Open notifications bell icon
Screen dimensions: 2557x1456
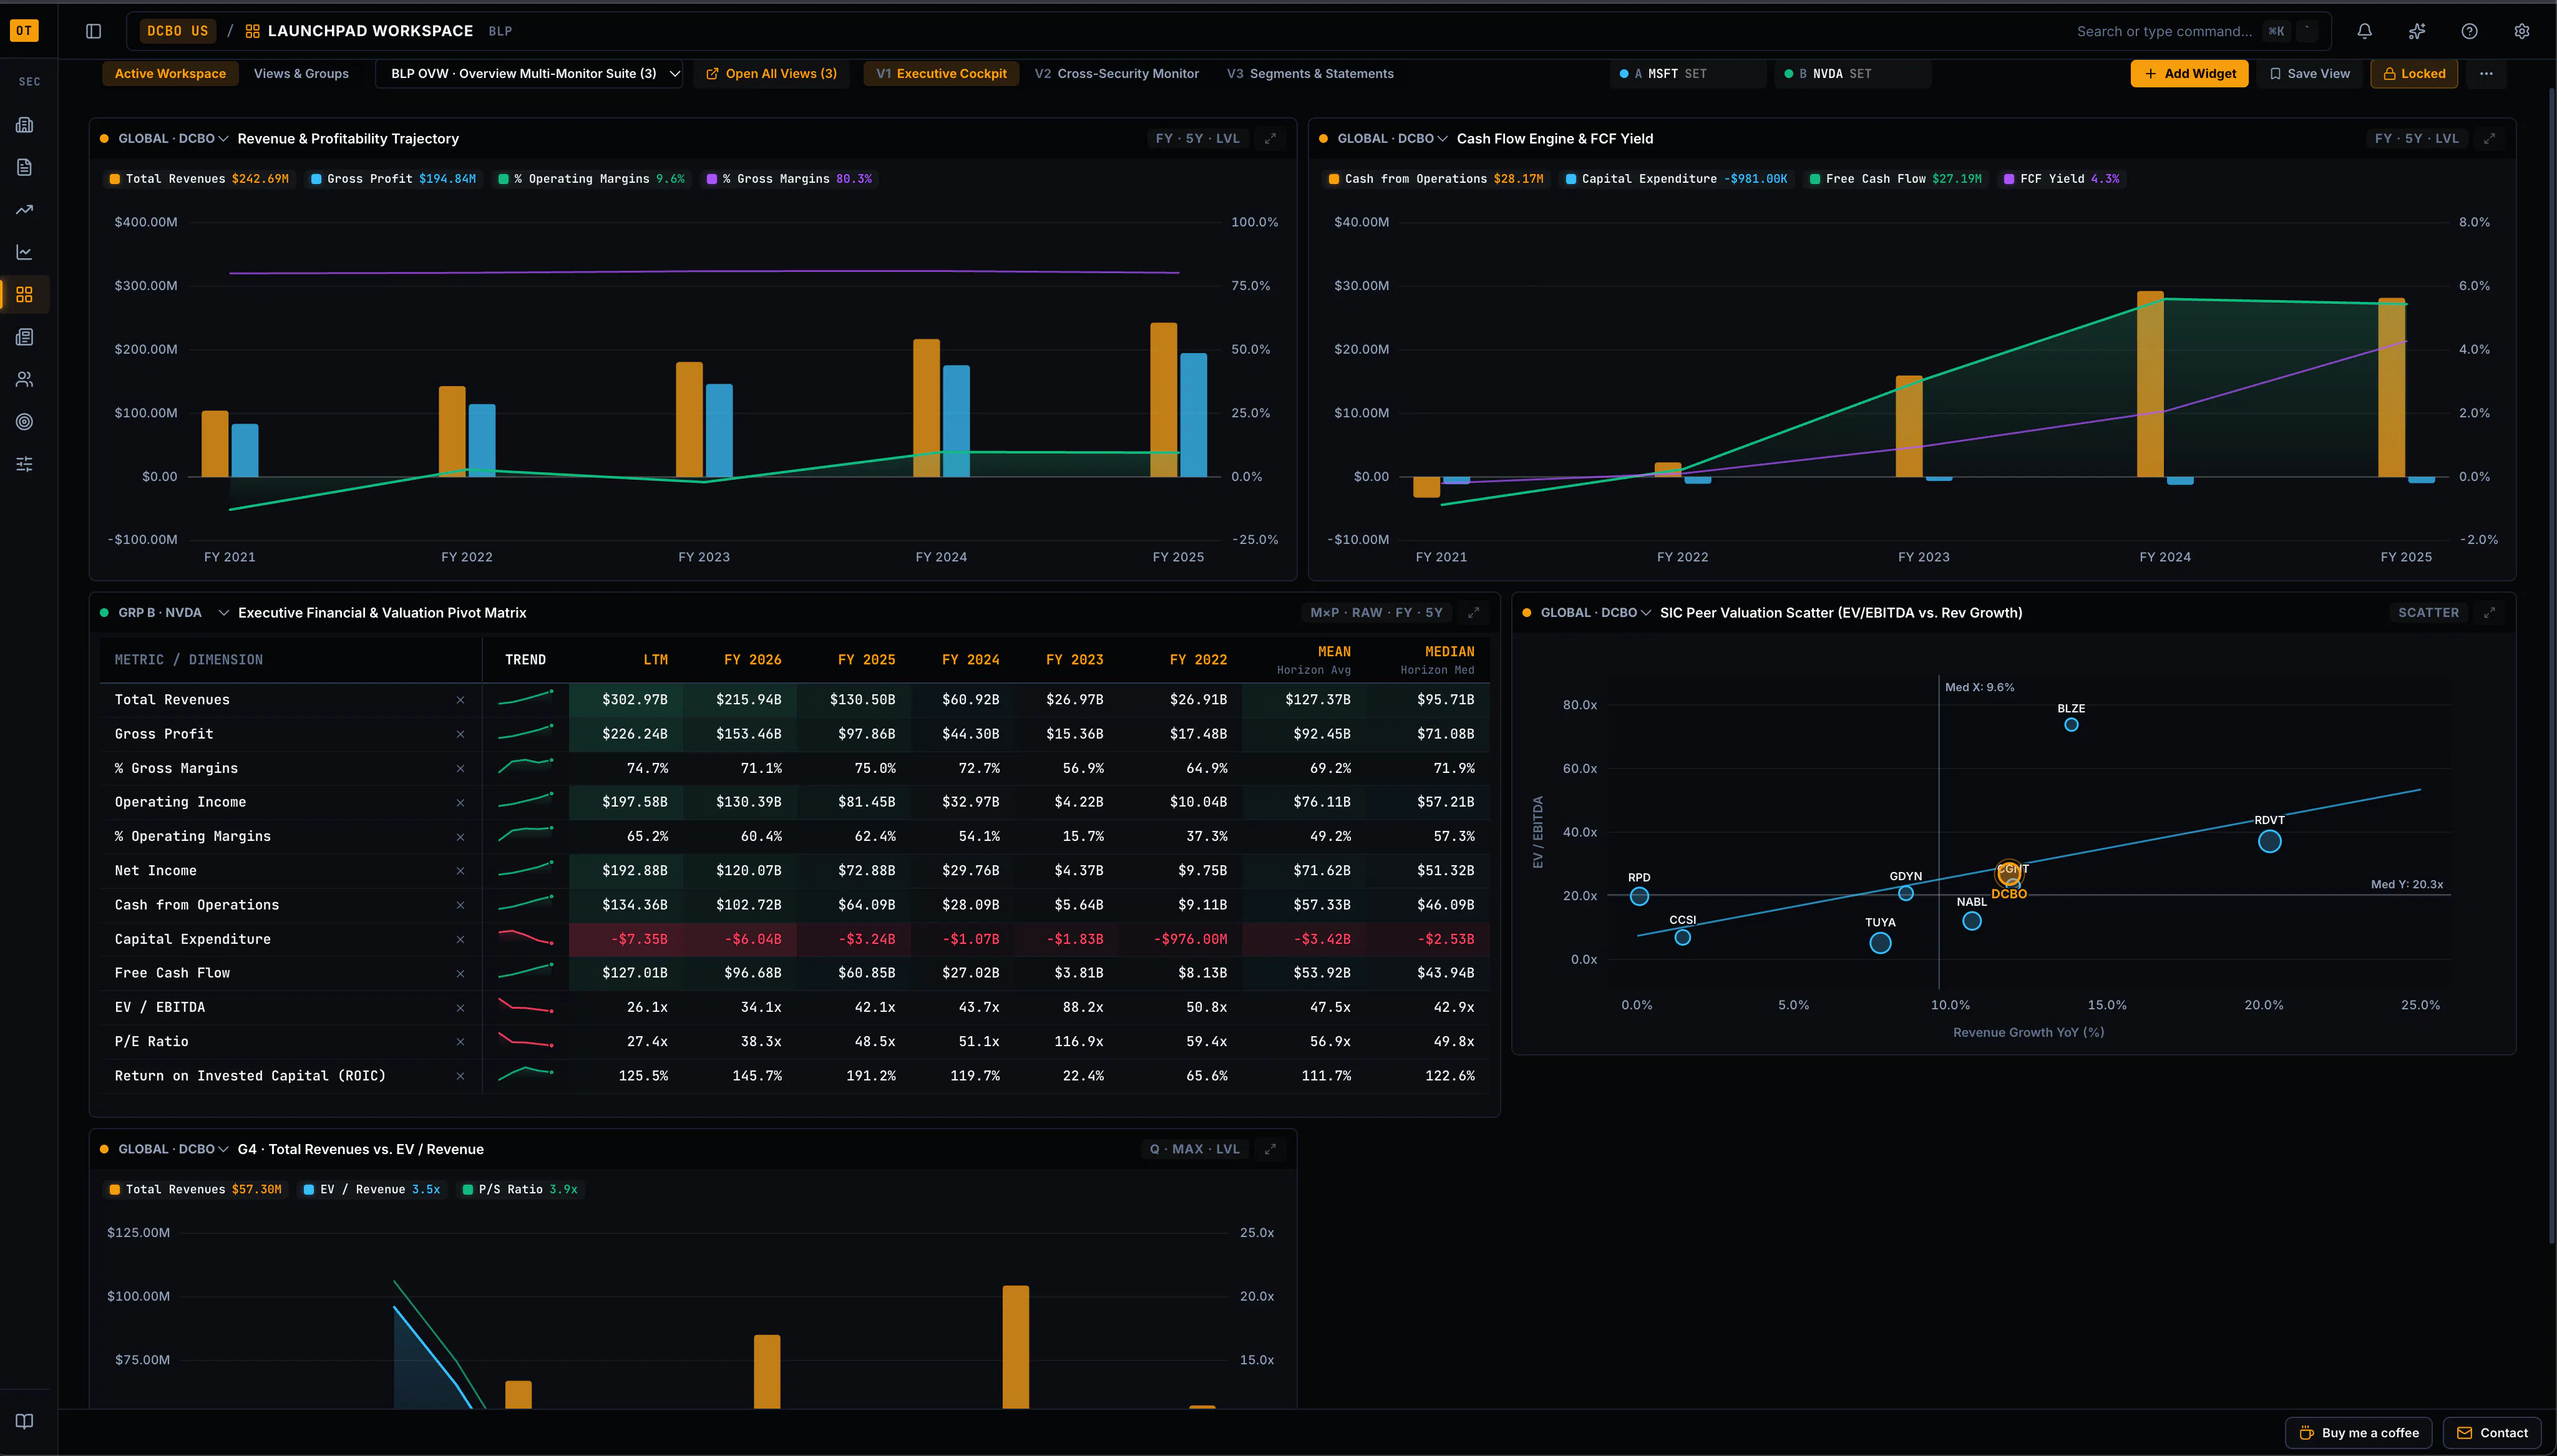click(x=2364, y=31)
